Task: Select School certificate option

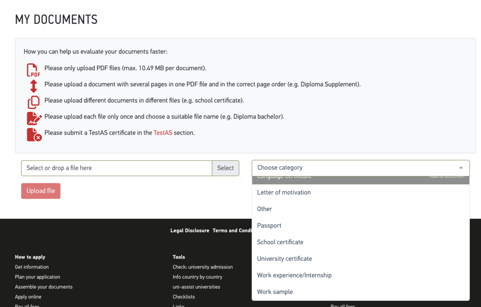Action: point(280,242)
